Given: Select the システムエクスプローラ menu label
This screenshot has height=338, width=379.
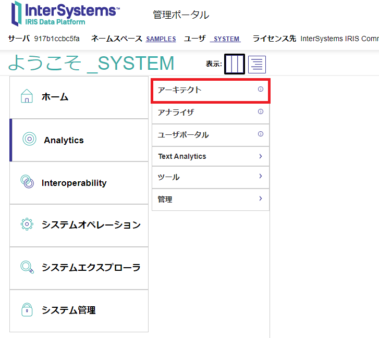Looking at the screenshot, I should [x=91, y=268].
